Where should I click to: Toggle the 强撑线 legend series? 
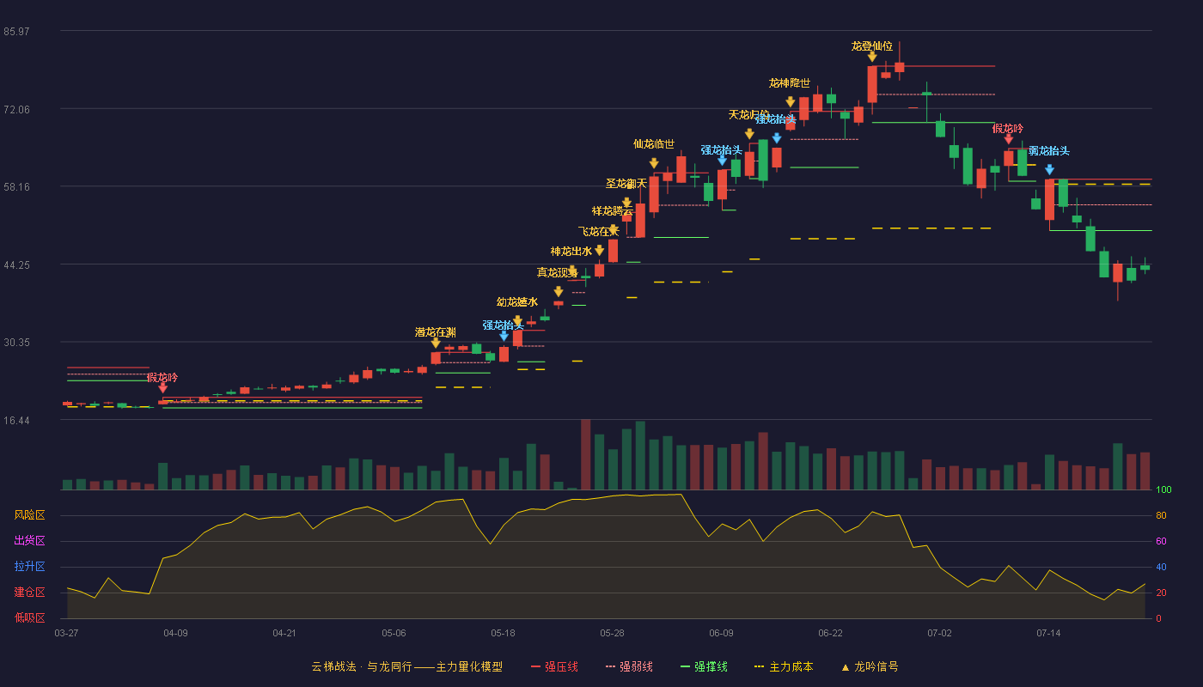click(704, 666)
